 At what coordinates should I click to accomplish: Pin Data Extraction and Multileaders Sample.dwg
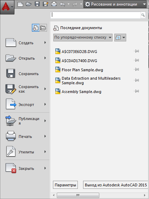click(136, 80)
